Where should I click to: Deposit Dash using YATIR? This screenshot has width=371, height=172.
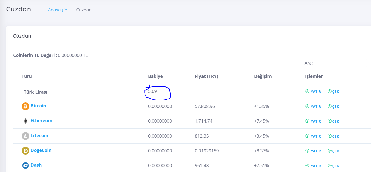click(313, 166)
